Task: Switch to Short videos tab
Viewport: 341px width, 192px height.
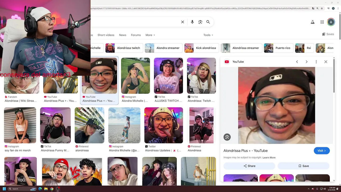Action: click(x=106, y=35)
